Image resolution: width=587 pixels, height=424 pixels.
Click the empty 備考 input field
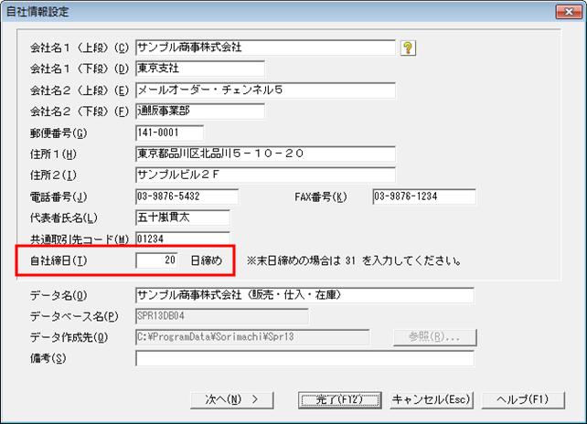(304, 358)
